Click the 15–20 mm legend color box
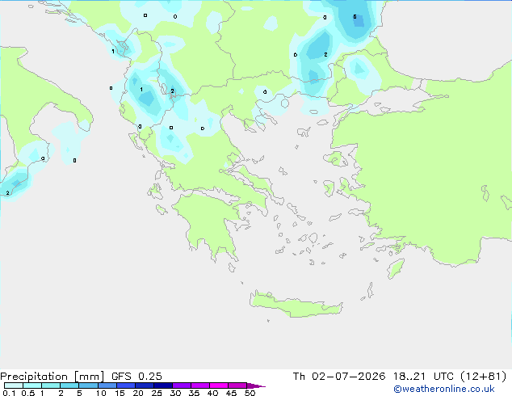 click(126, 385)
